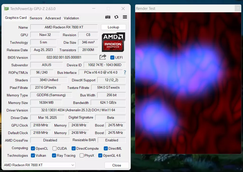This screenshot has width=243, height=172.
Task: Click the Close button at bottom
Action: (x=117, y=165)
